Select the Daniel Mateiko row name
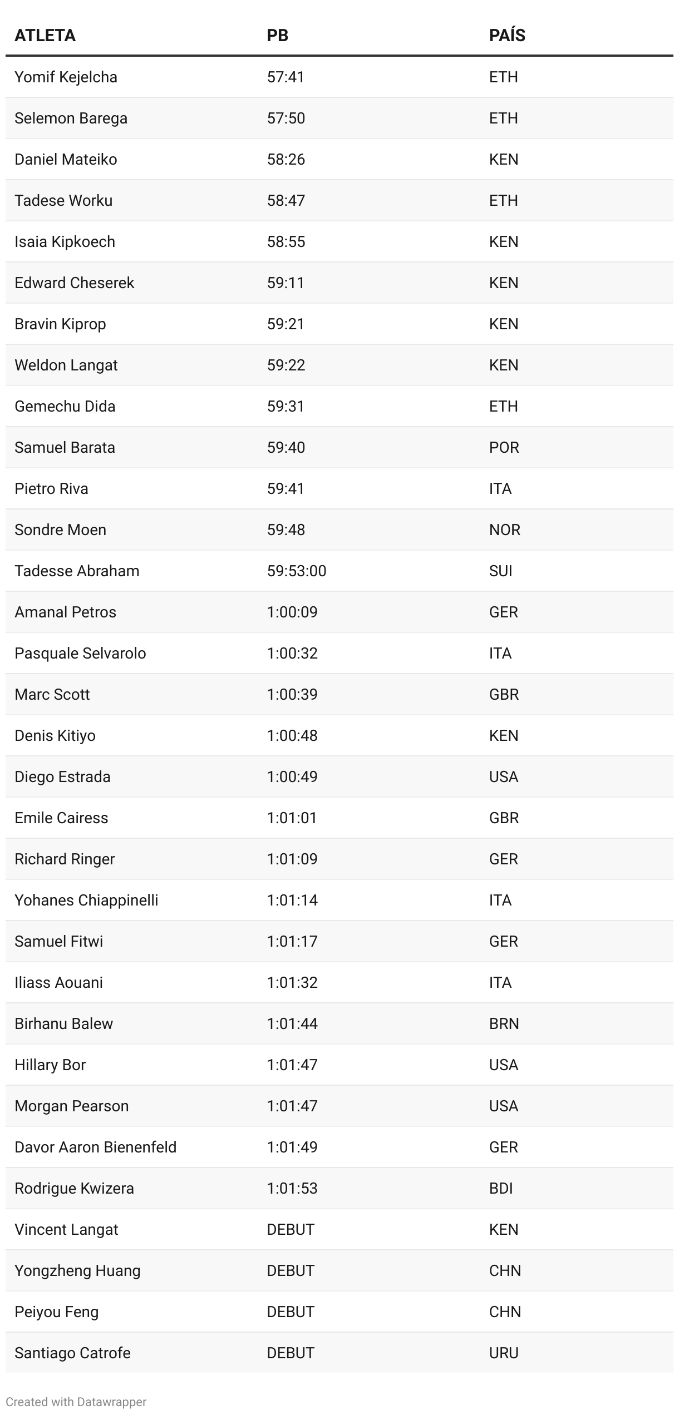679x1415 pixels. (x=66, y=159)
